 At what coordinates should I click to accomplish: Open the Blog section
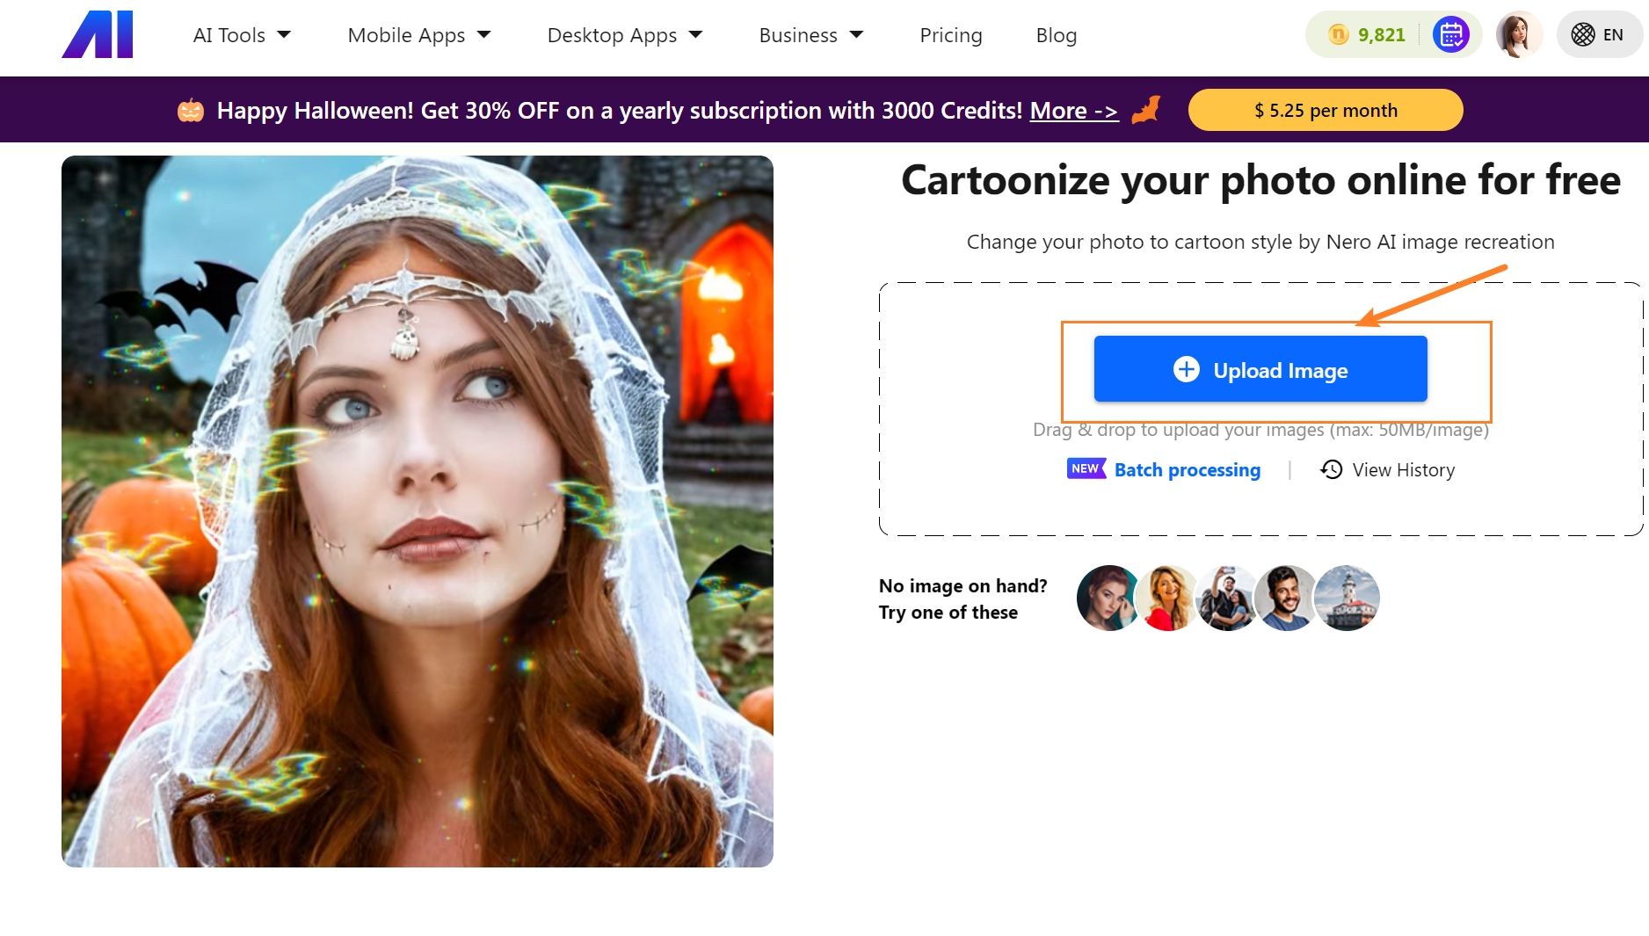click(1056, 35)
